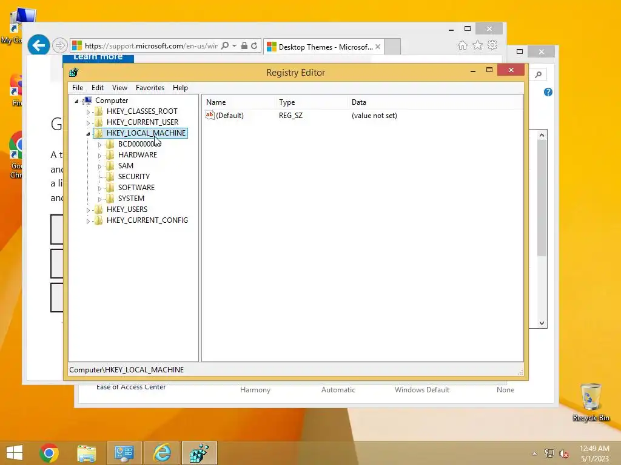Click the IE Home icon
Viewport: 621px width, 465px height.
click(x=462, y=45)
